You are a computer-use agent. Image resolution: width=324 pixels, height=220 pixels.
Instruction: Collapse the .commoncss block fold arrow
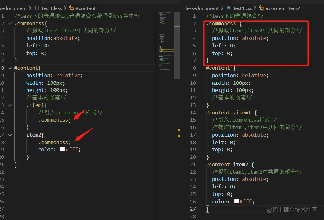[x=10, y=24]
